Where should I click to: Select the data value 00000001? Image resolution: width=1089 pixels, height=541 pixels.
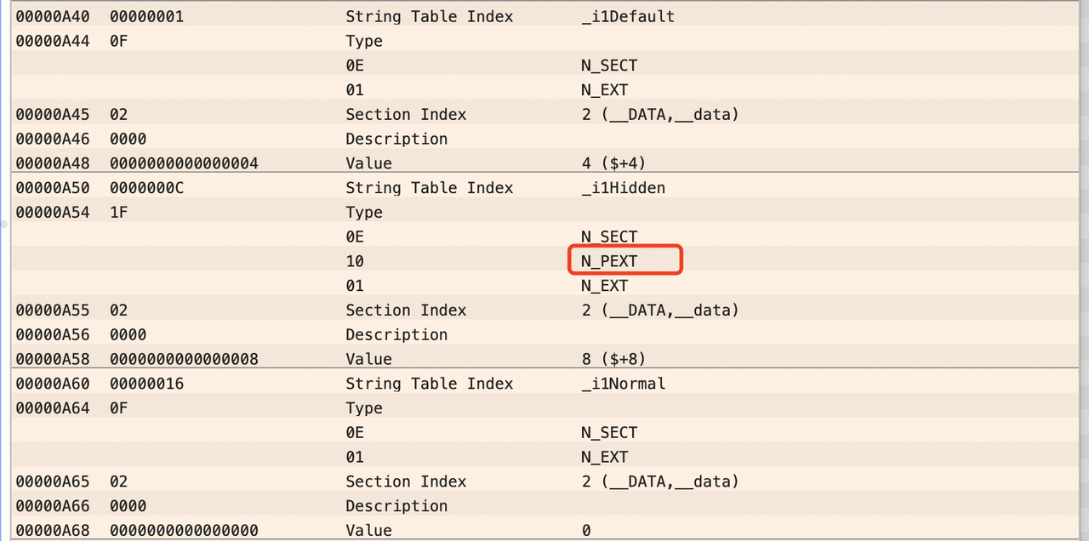[x=146, y=17]
